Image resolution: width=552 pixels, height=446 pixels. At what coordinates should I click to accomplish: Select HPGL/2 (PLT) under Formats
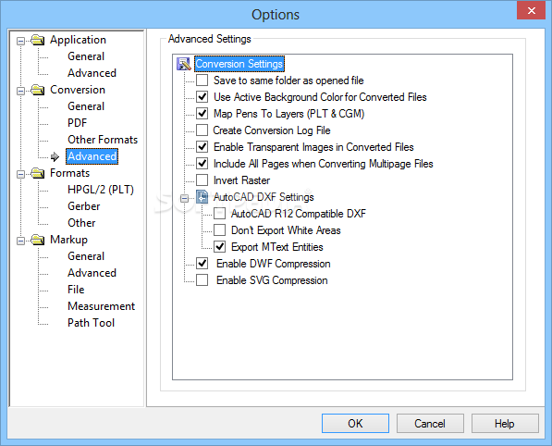coord(101,190)
